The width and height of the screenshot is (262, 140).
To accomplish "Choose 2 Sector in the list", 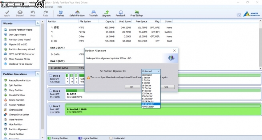I will click(x=151, y=77).
